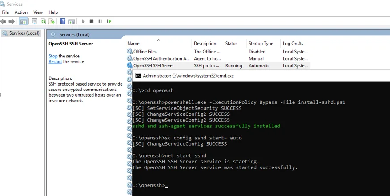Click the Export List toolbar icon
This screenshot has height=196, width=390.
point(52,21)
